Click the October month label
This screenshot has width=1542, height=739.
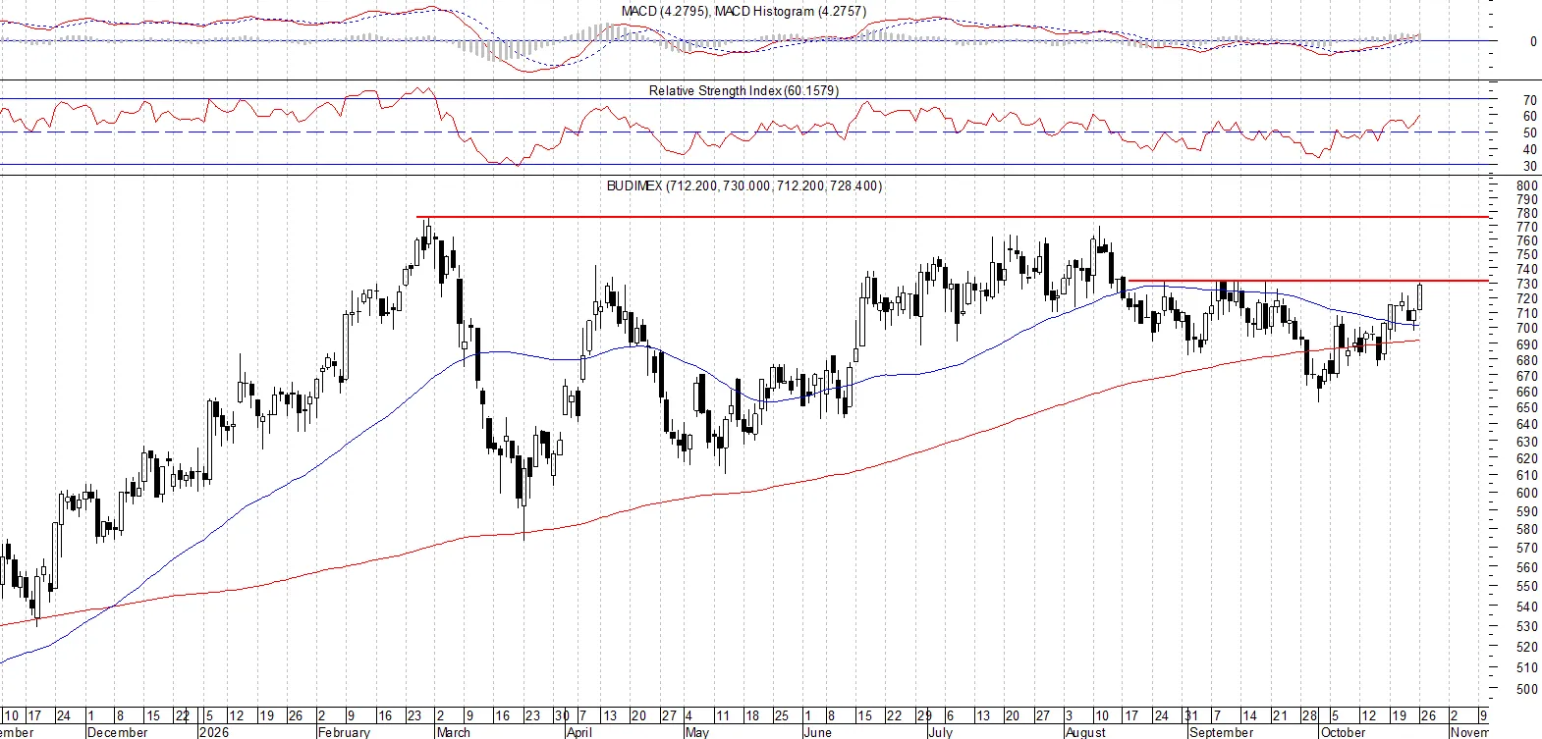pos(1343,732)
